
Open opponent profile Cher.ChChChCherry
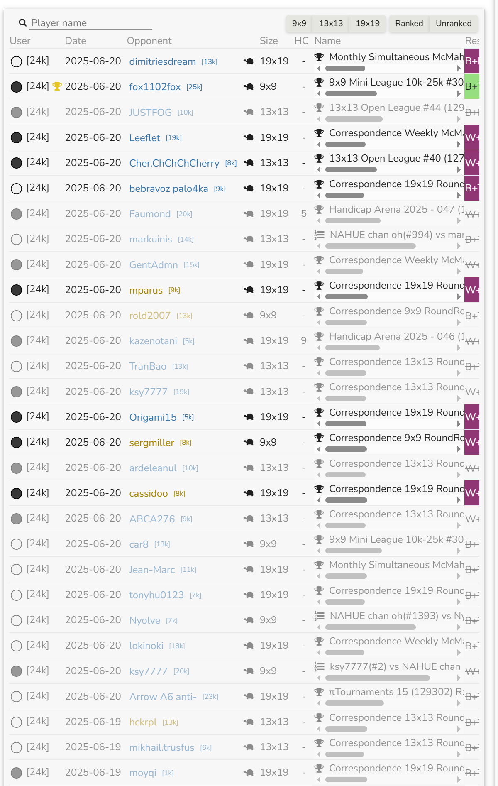click(x=174, y=163)
